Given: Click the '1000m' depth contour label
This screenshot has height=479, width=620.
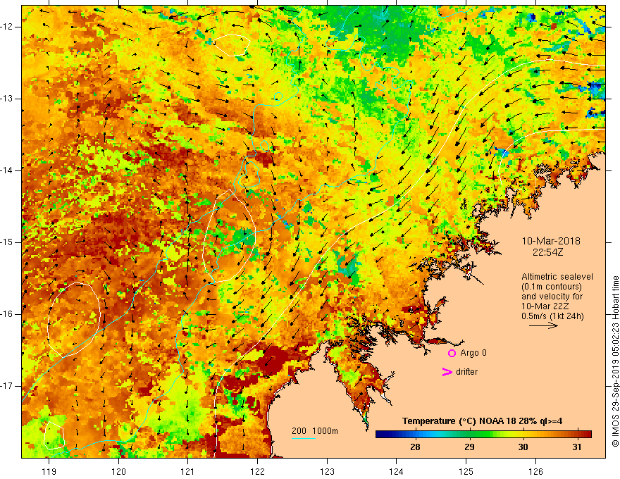Looking at the screenshot, I should point(325,431).
